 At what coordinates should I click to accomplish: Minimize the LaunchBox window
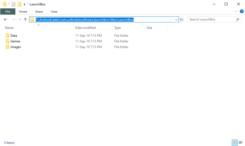214,4
